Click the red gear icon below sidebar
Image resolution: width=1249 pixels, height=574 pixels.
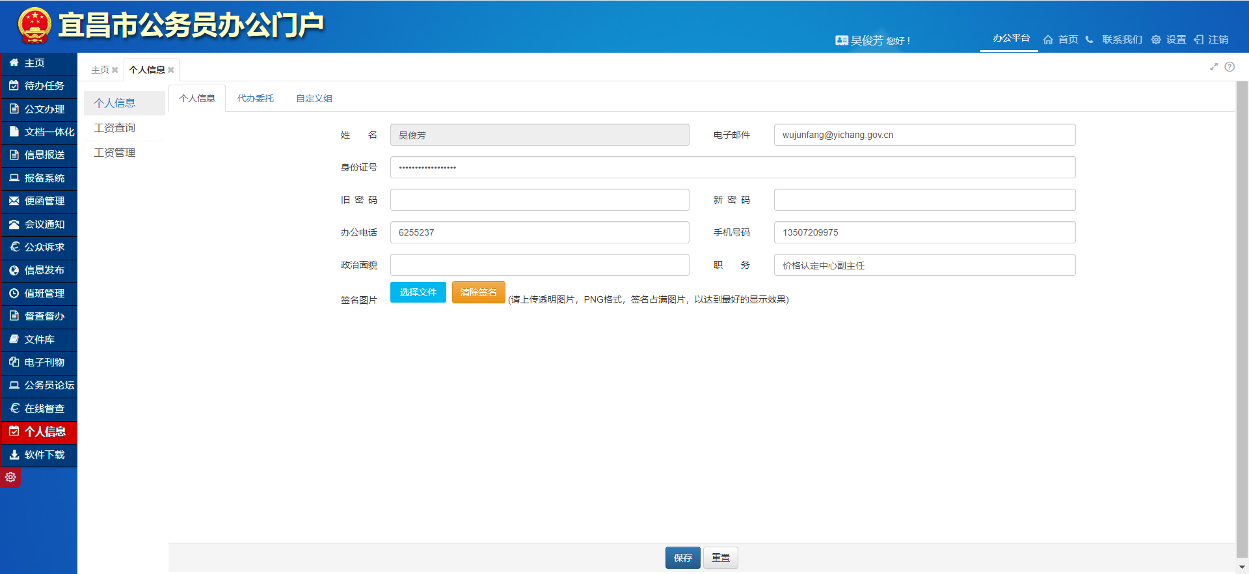coord(10,477)
